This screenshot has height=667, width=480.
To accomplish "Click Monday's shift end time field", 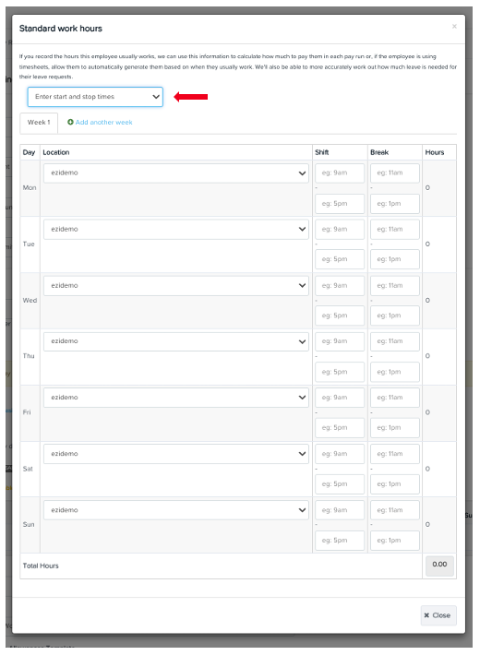I will (340, 204).
